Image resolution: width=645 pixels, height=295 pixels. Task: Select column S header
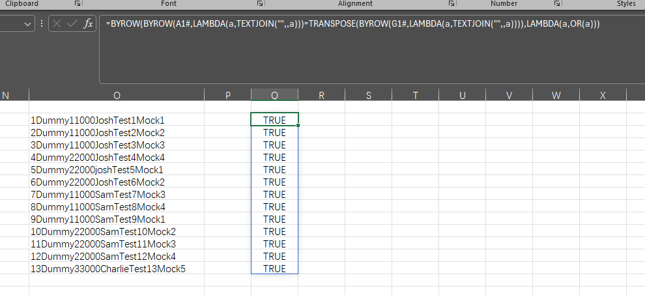coord(368,96)
